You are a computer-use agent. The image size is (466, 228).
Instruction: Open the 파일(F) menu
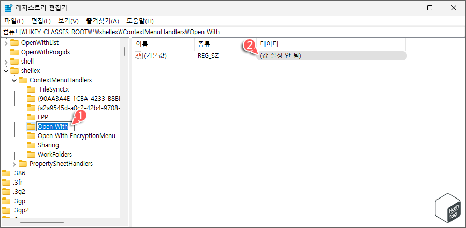click(x=14, y=21)
